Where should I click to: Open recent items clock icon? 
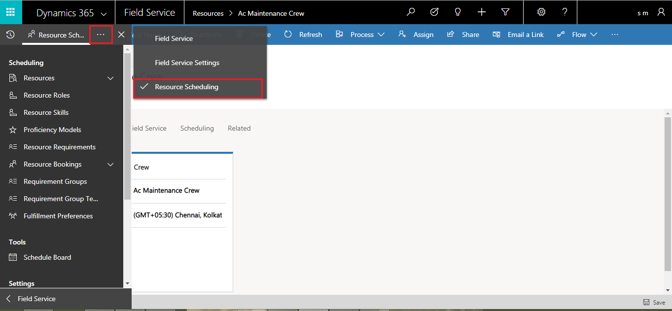pos(10,35)
